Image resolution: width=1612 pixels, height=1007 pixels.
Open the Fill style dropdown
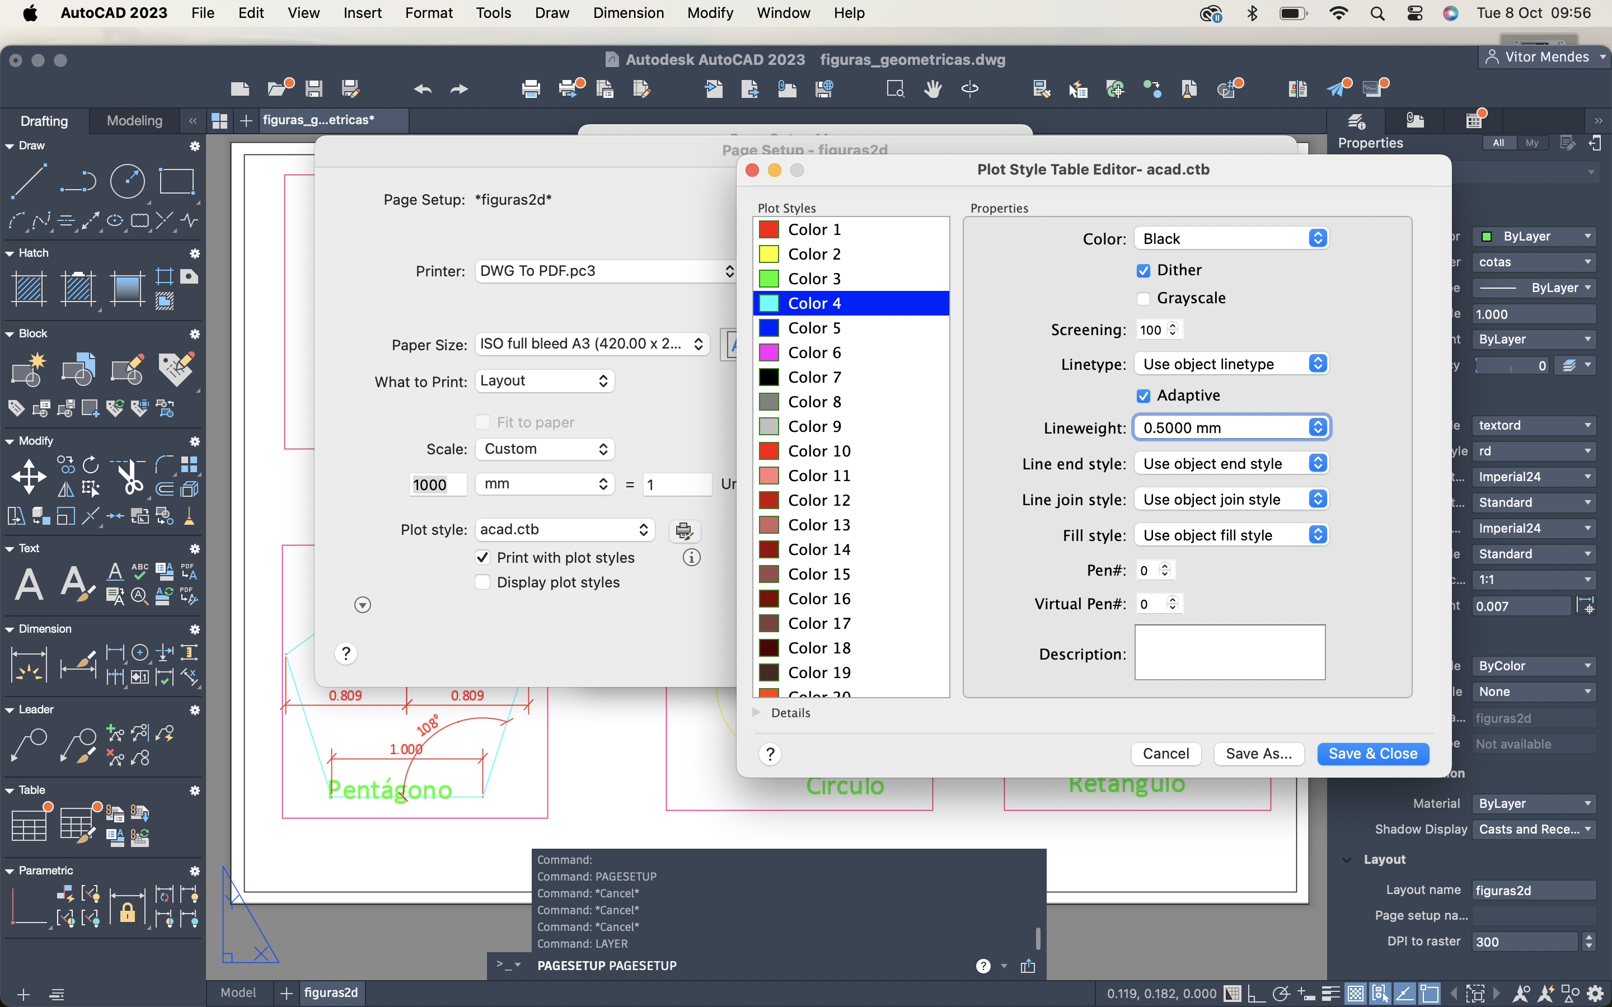1231,535
